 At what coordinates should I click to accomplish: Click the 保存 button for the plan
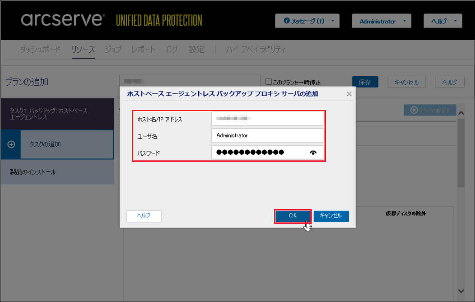click(365, 82)
